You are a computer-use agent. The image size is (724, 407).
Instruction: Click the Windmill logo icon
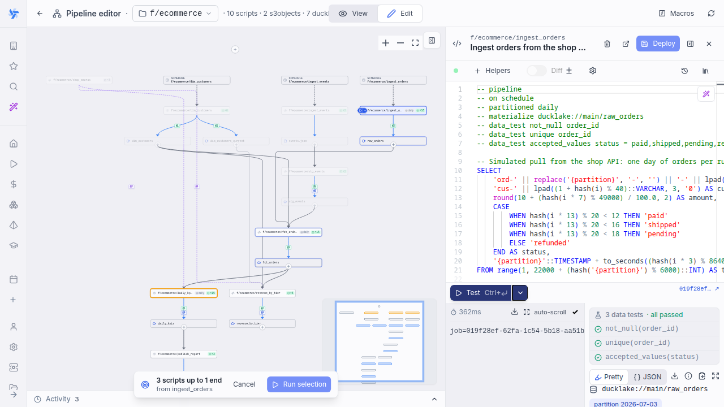pyautogui.click(x=14, y=14)
